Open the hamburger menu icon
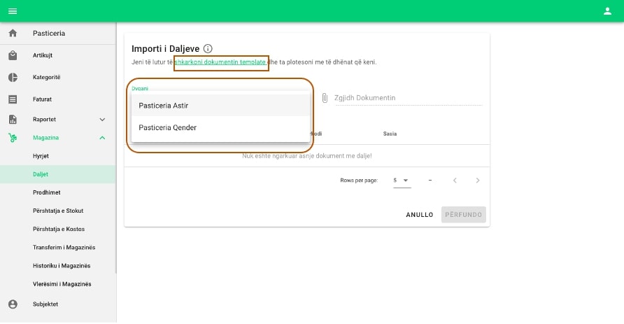The height and width of the screenshot is (324, 624). [12, 10]
